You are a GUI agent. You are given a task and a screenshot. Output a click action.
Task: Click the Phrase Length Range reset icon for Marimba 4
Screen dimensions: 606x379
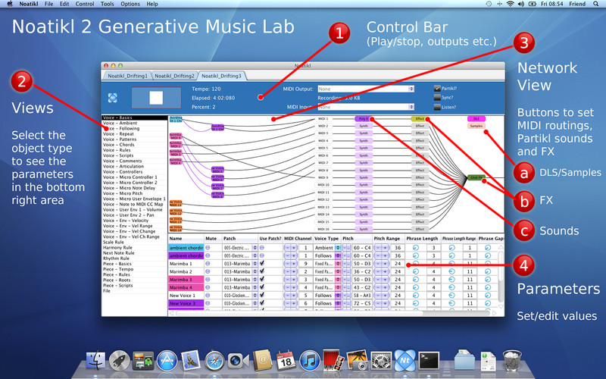pos(451,287)
